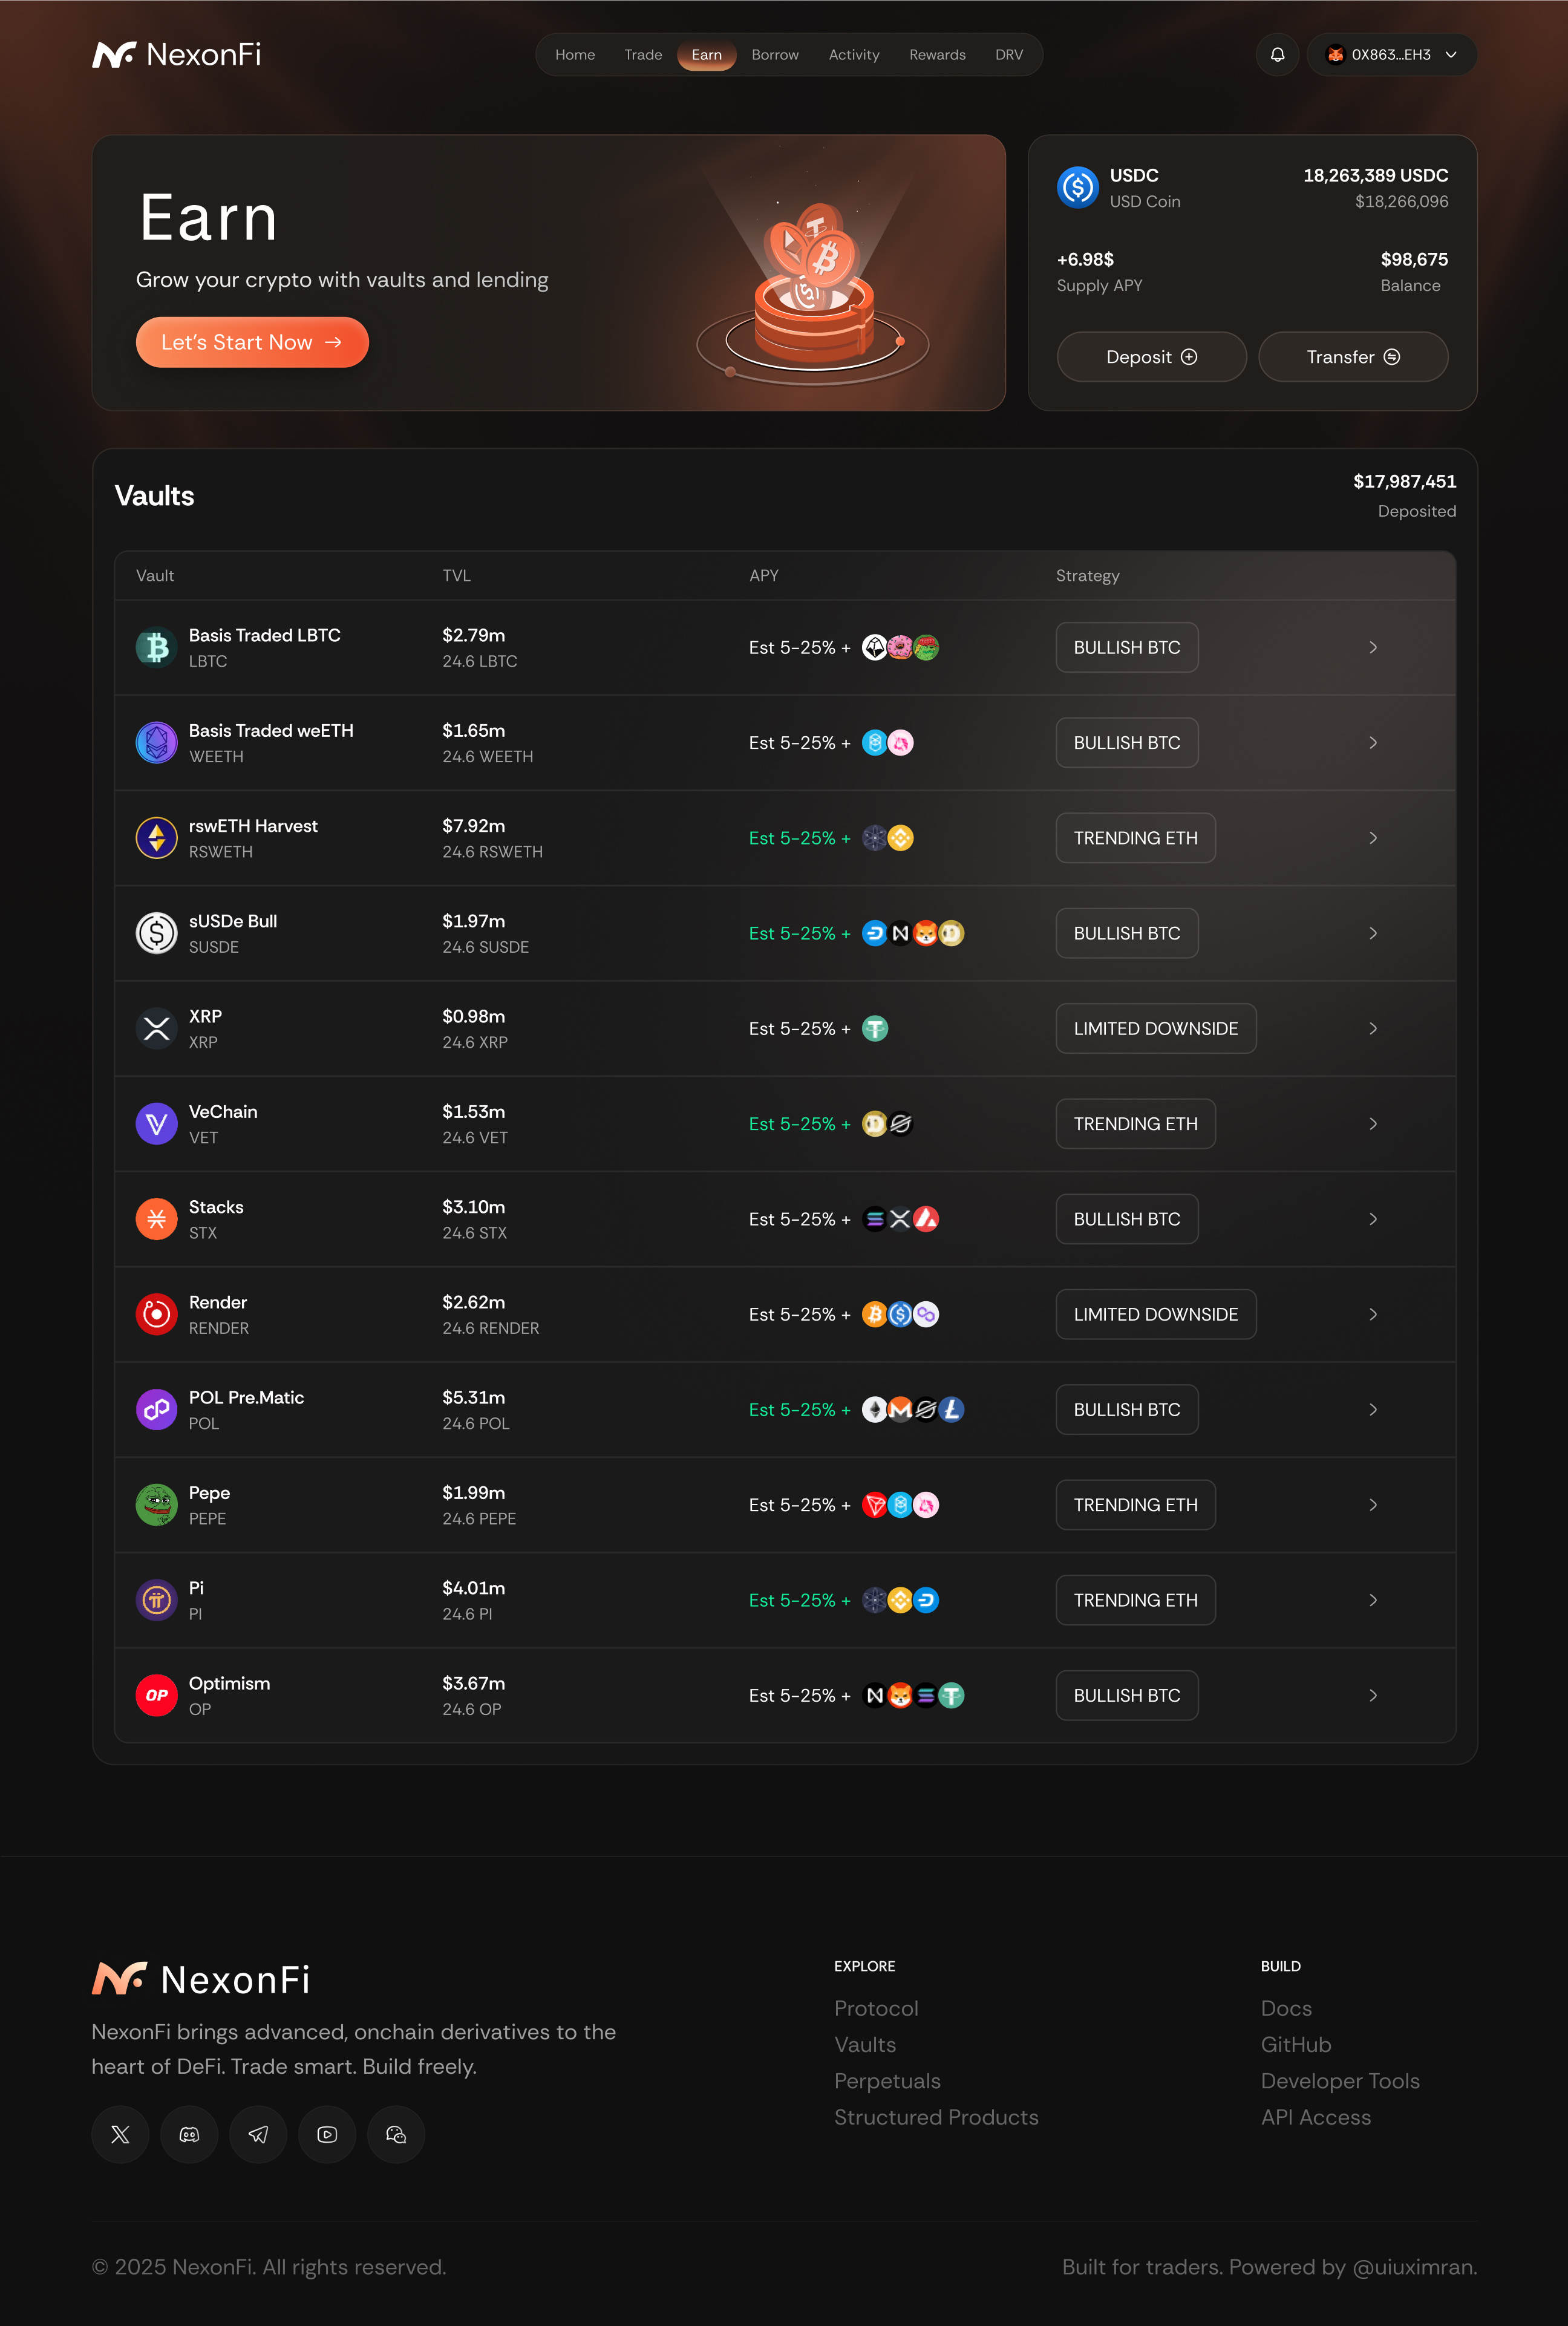Screen dimensions: 1568x2326
Task: Click the WeChat social icon in footer
Action: (396, 2135)
